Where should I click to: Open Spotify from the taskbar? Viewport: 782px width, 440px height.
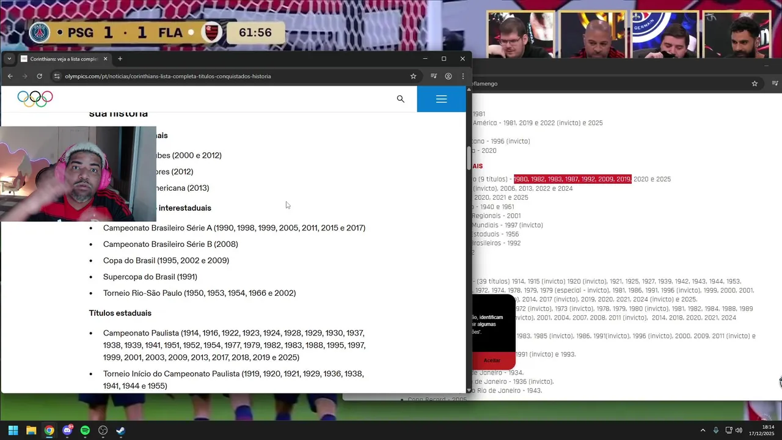pos(85,430)
